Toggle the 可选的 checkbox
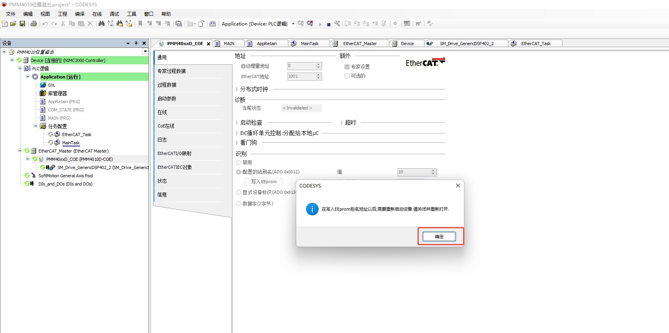 (x=347, y=76)
